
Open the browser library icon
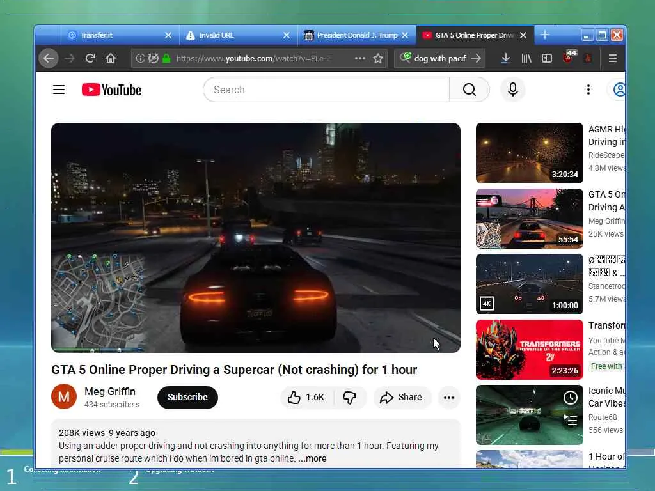click(526, 58)
